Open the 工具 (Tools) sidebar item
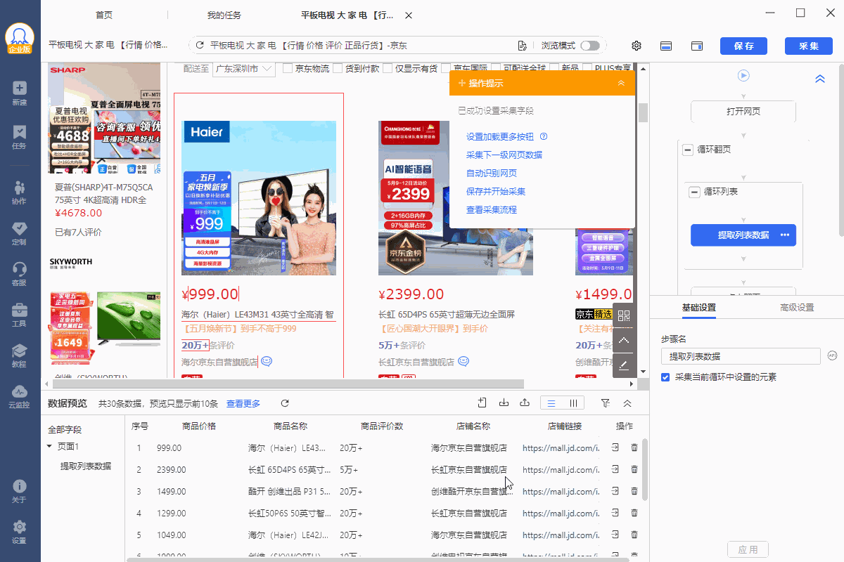Screen dimensions: 844x562 (20, 315)
